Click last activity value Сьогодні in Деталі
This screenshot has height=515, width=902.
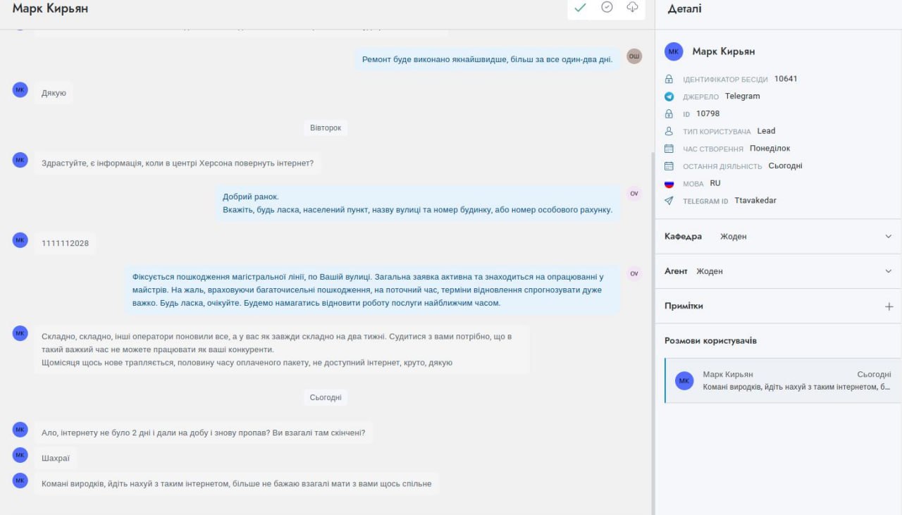click(x=785, y=166)
